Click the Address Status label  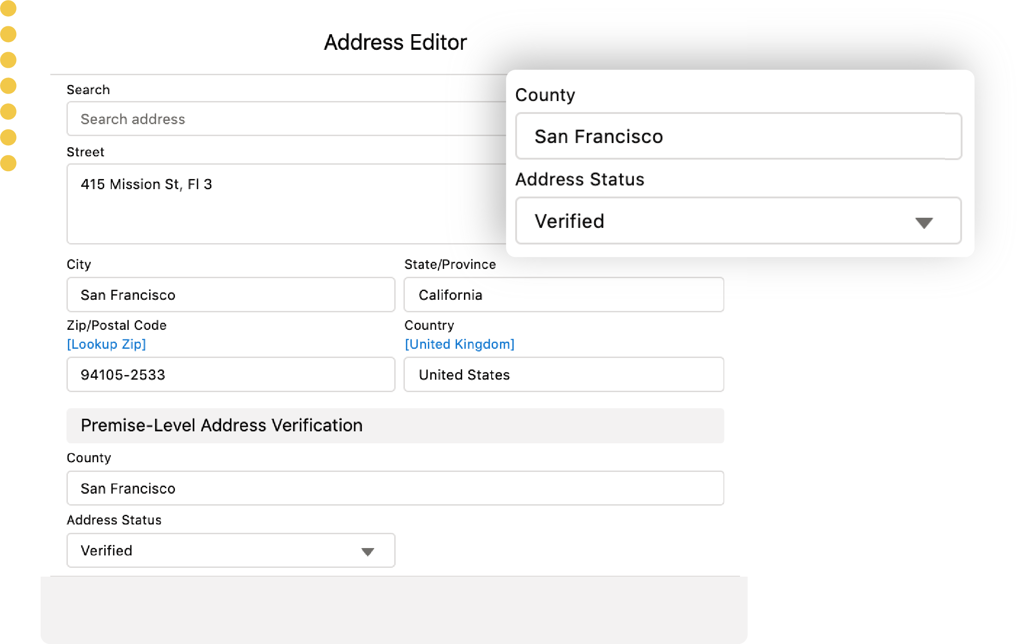tap(114, 520)
